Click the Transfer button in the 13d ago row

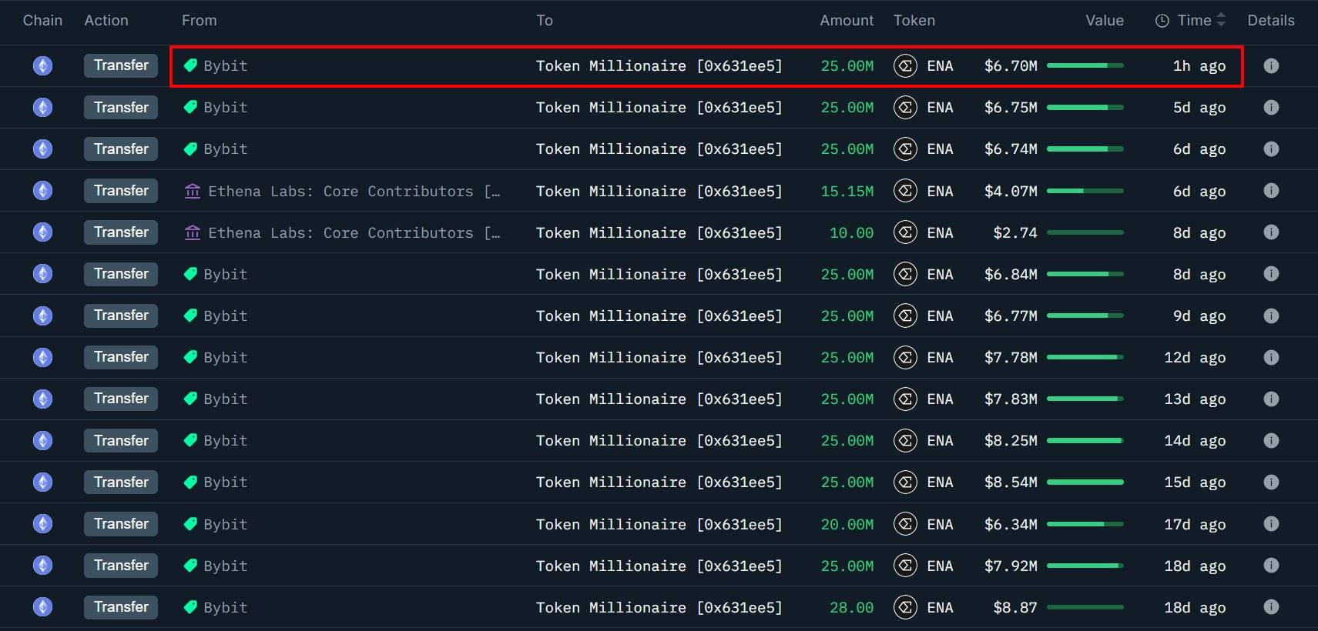tap(121, 399)
